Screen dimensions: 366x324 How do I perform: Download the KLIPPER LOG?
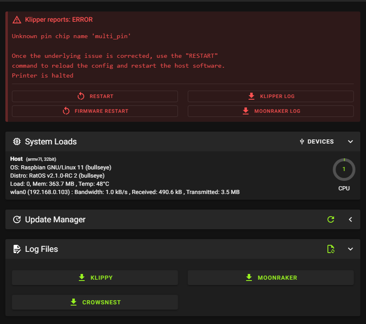[x=271, y=96]
